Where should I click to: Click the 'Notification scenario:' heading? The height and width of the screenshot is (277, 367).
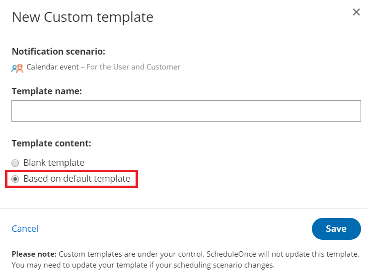pyautogui.click(x=59, y=52)
